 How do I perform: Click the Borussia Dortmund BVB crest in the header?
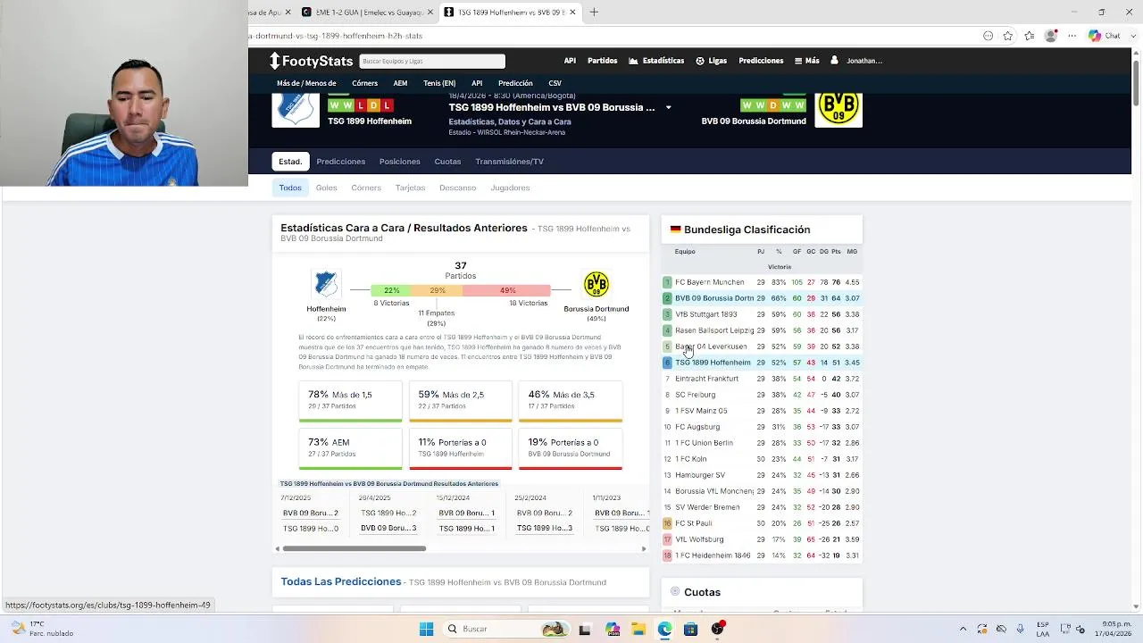838,110
